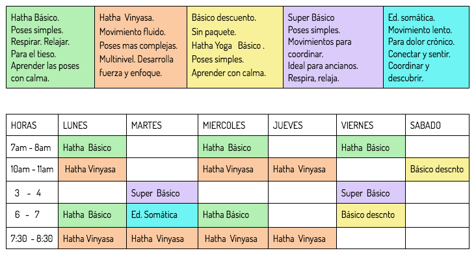
Task: Select Wednesday 7am Hatha Básico cell
Action: (233, 147)
